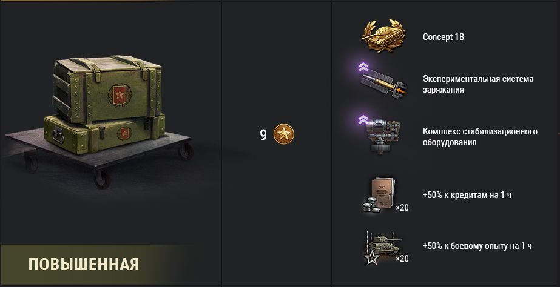Select the ПОВЫШЕННАЯ tier banner
The width and height of the screenshot is (560, 287).
click(x=84, y=265)
